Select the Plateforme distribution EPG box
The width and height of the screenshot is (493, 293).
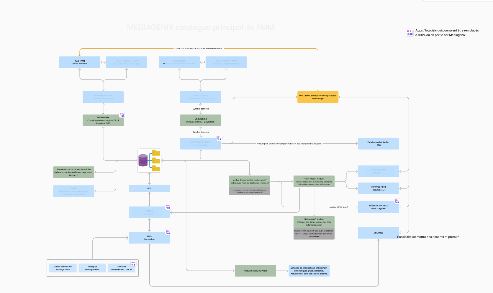(x=378, y=144)
